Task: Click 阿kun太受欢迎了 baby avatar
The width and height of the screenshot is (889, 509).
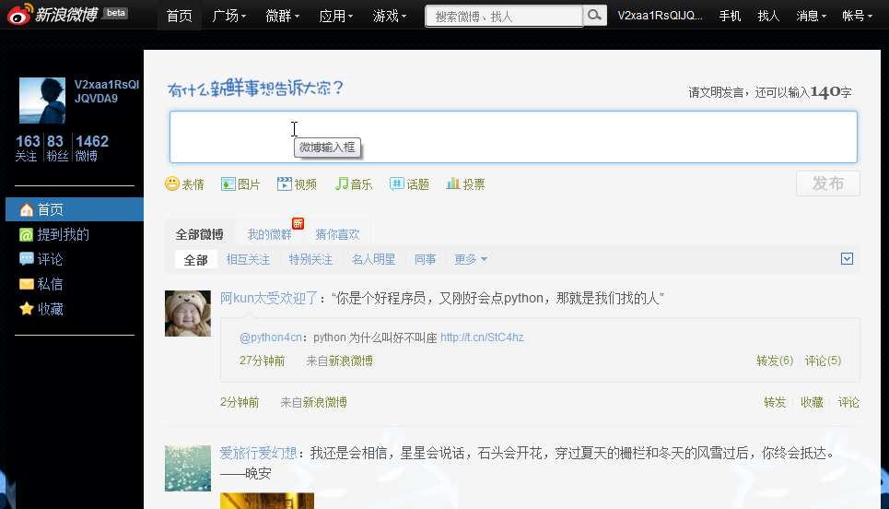Action: pos(188,314)
